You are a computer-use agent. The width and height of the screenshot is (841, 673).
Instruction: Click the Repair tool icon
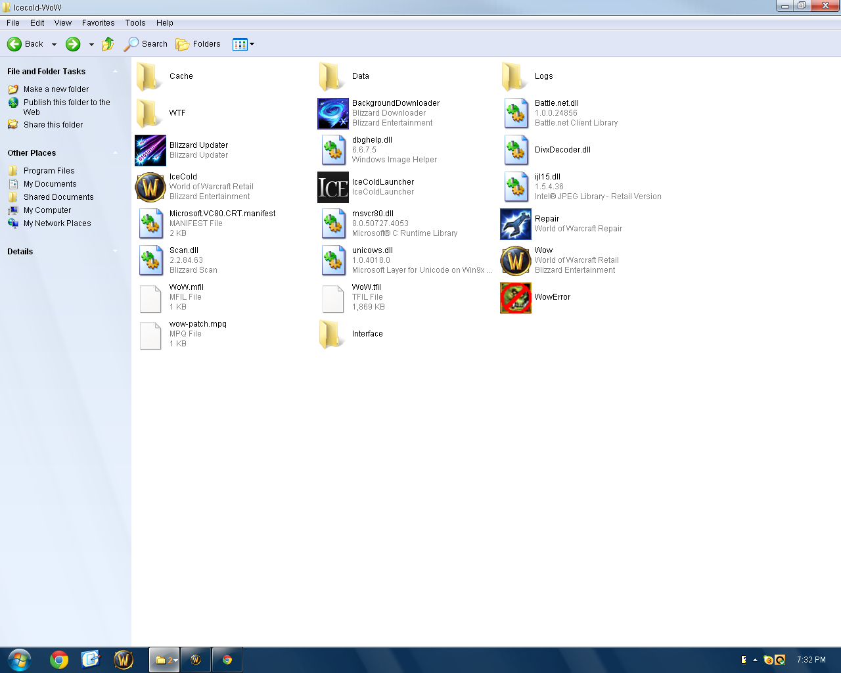click(515, 224)
